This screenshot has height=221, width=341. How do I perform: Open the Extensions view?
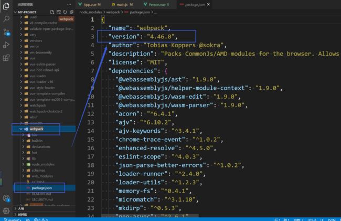(6, 59)
